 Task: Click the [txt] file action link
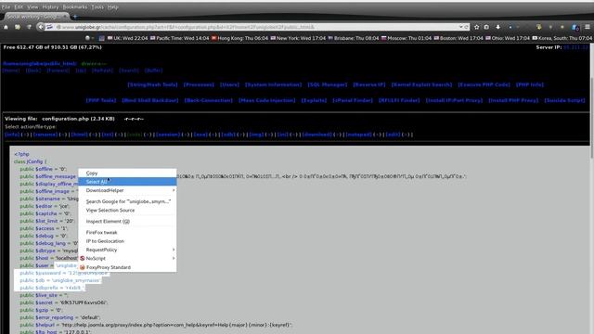108,135
